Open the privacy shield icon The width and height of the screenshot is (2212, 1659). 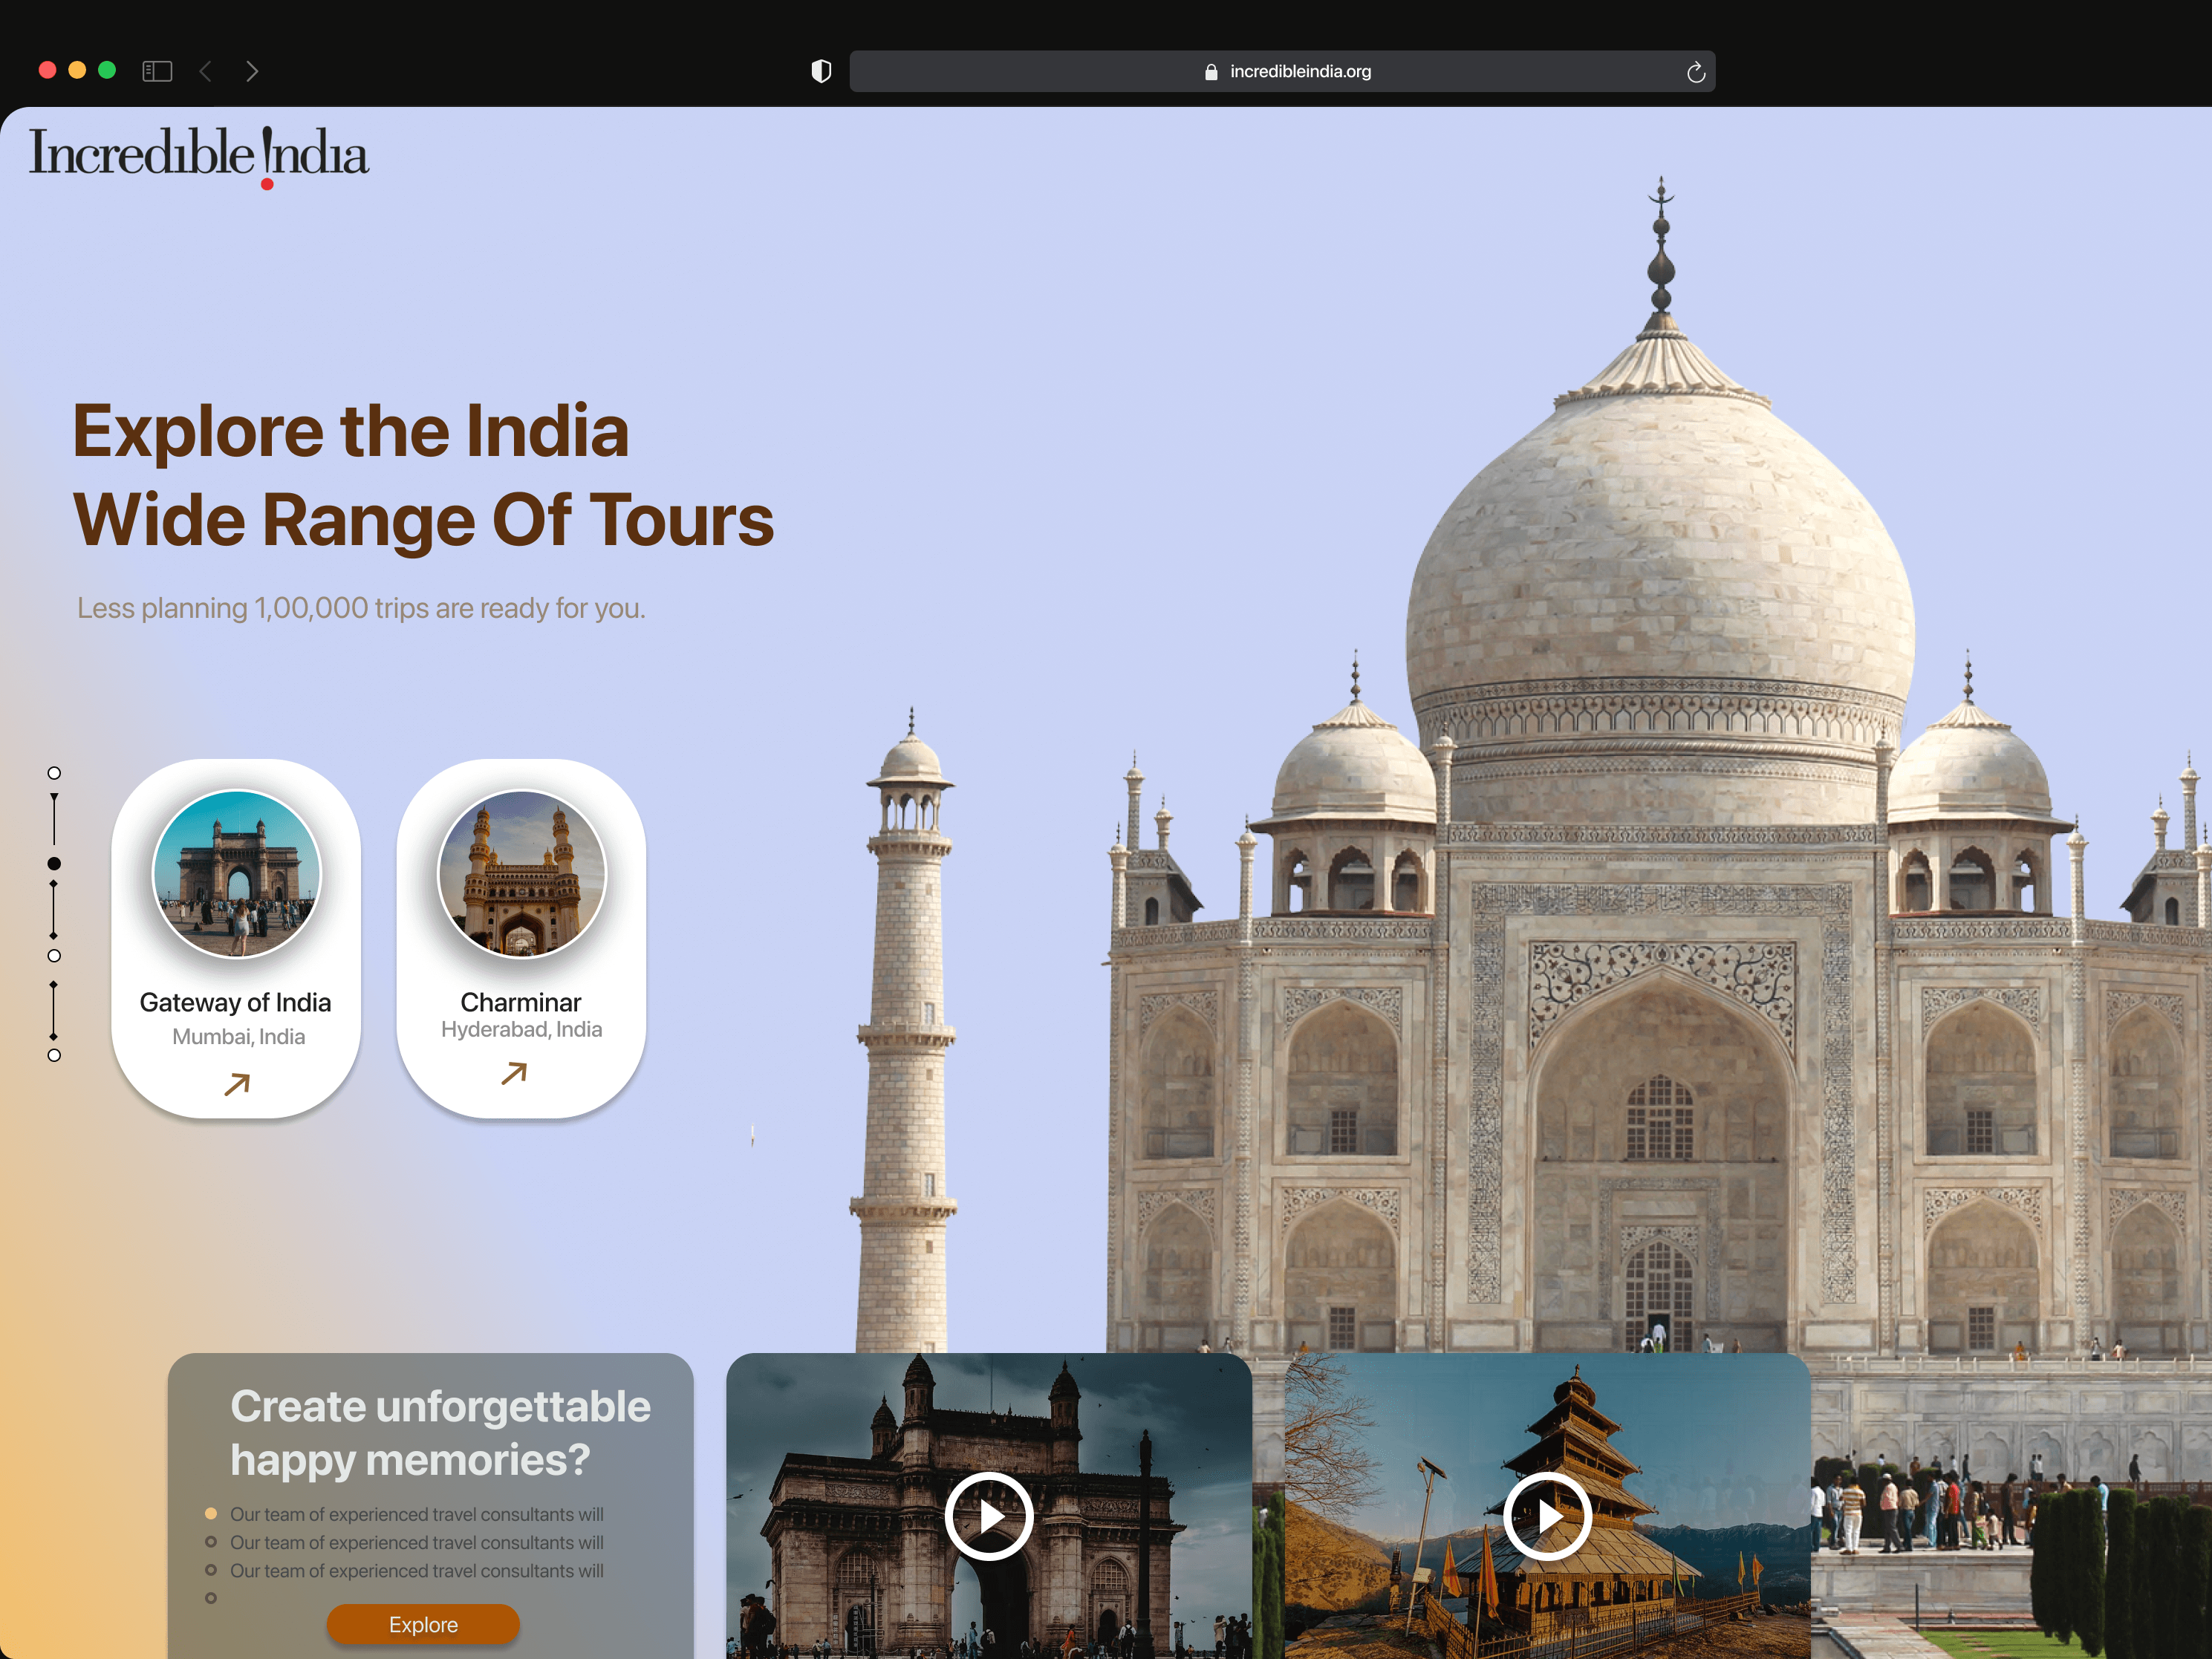821,71
